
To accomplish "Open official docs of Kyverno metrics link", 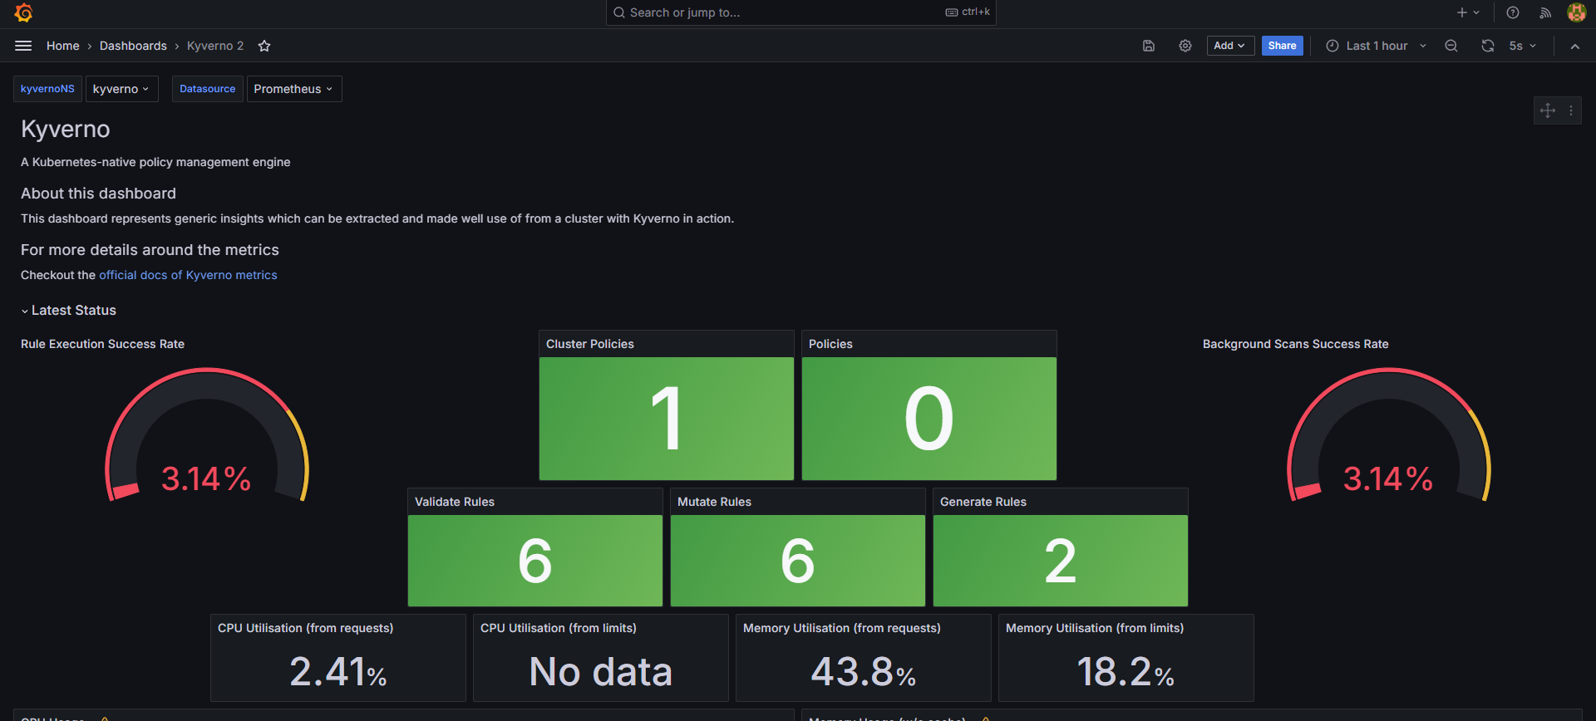I will coord(188,275).
